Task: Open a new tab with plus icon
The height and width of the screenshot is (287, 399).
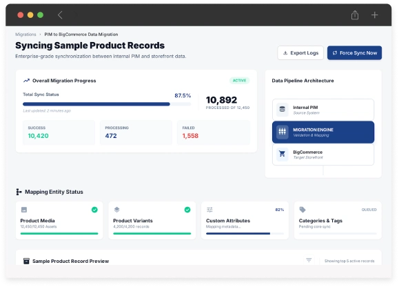Action: click(374, 15)
